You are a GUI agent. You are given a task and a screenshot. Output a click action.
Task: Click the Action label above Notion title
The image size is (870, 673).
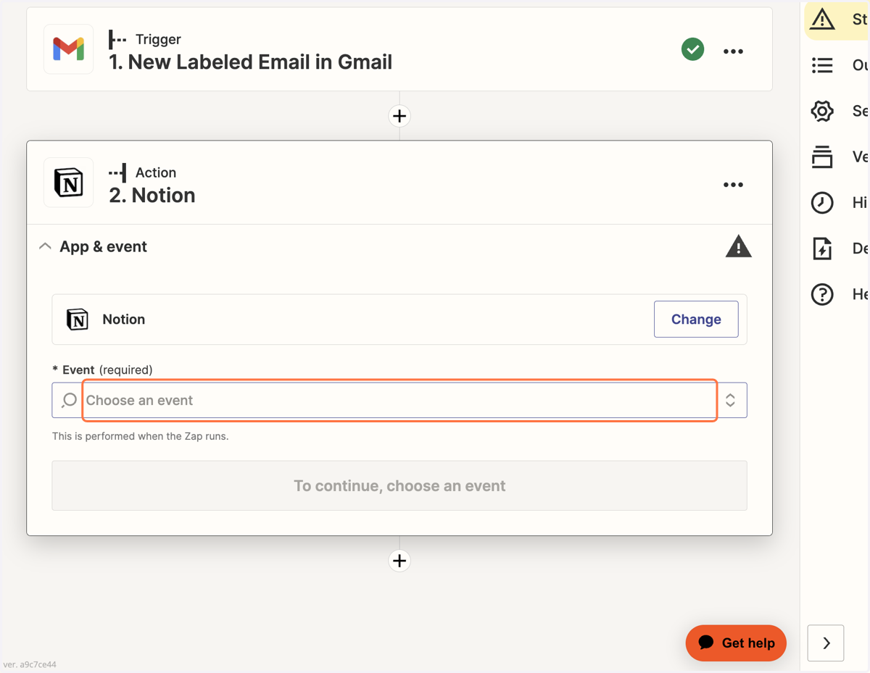click(156, 172)
